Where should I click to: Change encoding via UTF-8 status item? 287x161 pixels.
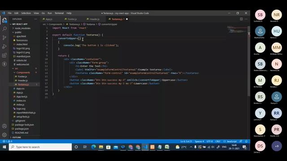(209, 141)
